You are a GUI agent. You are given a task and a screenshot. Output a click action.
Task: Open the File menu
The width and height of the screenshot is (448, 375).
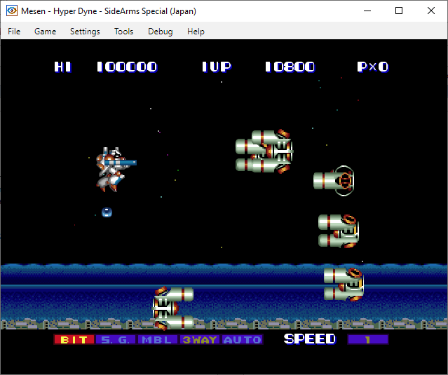point(14,31)
